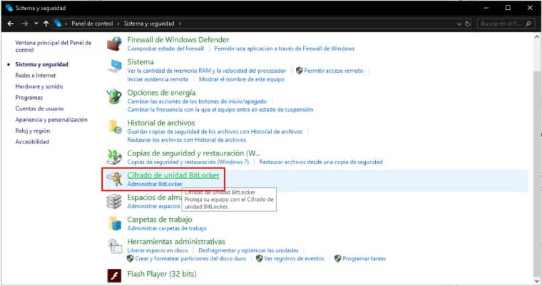
Task: Click the Firewall de Windows Defender icon
Action: click(114, 44)
